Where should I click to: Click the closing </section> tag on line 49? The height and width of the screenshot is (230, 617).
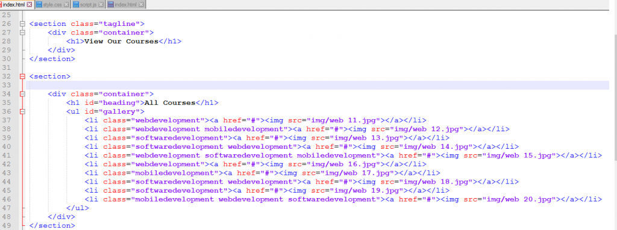pos(52,226)
